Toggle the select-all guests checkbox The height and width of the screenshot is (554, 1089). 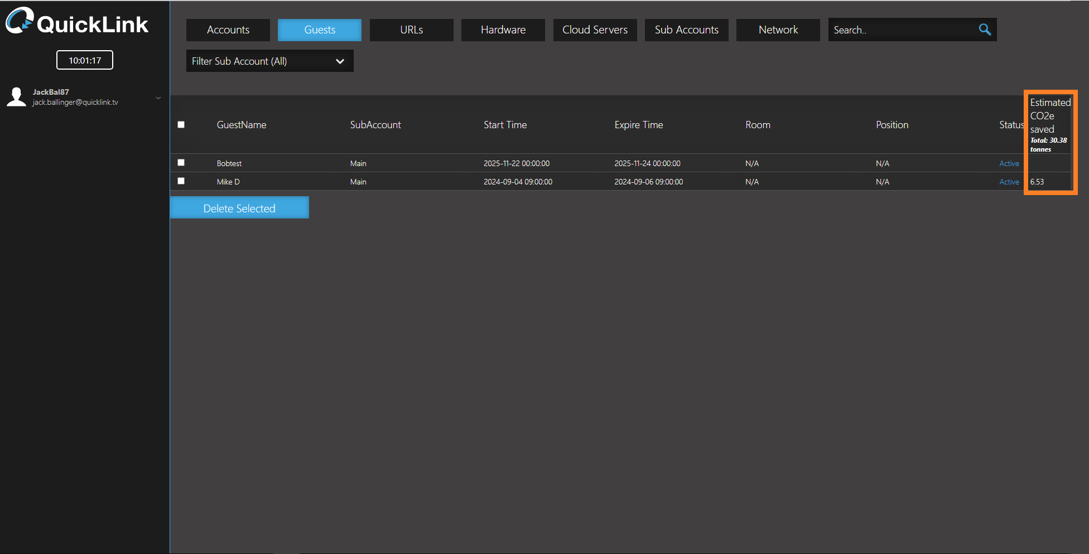181,125
